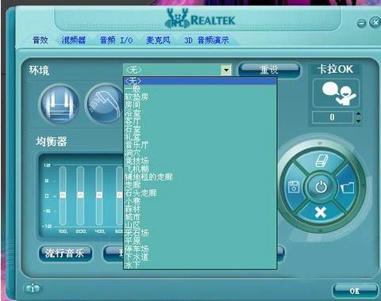Open the info icon at bottom left
The width and height of the screenshot is (381, 301).
[33, 288]
